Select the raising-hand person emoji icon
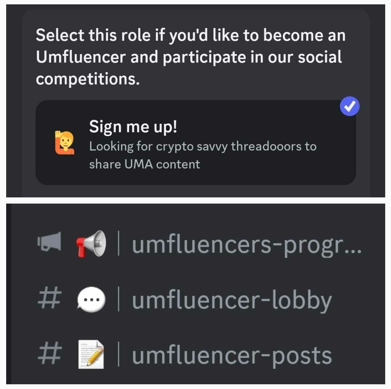 (x=65, y=143)
